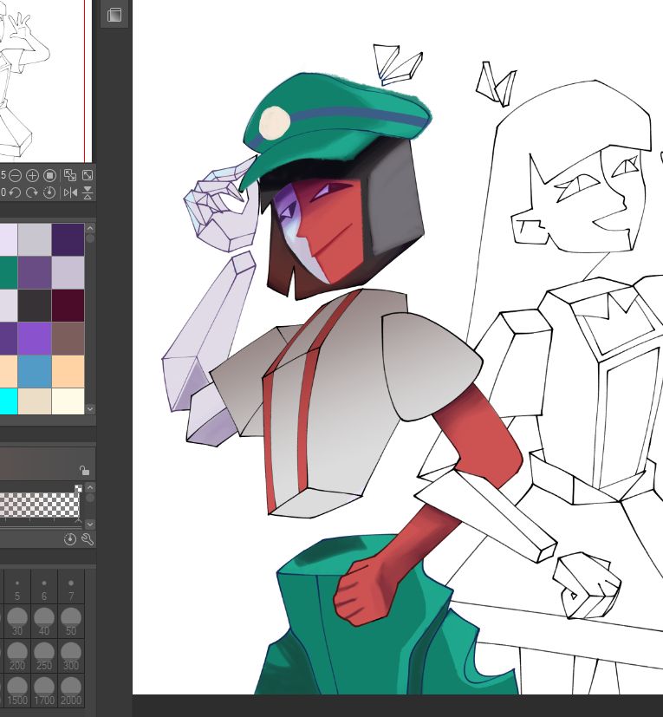Click the Navigator canvas preview thumbnail
This screenshot has width=663, height=717.
point(46,81)
